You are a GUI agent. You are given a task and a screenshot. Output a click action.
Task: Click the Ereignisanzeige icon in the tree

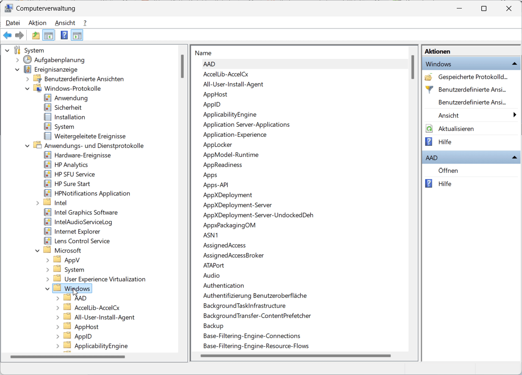click(27, 69)
